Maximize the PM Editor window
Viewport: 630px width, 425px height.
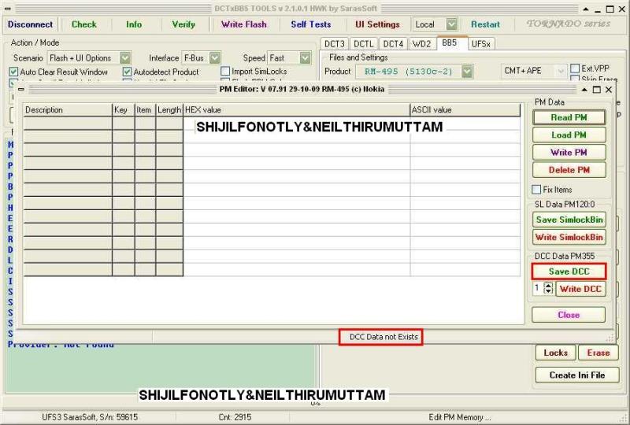tap(597, 89)
